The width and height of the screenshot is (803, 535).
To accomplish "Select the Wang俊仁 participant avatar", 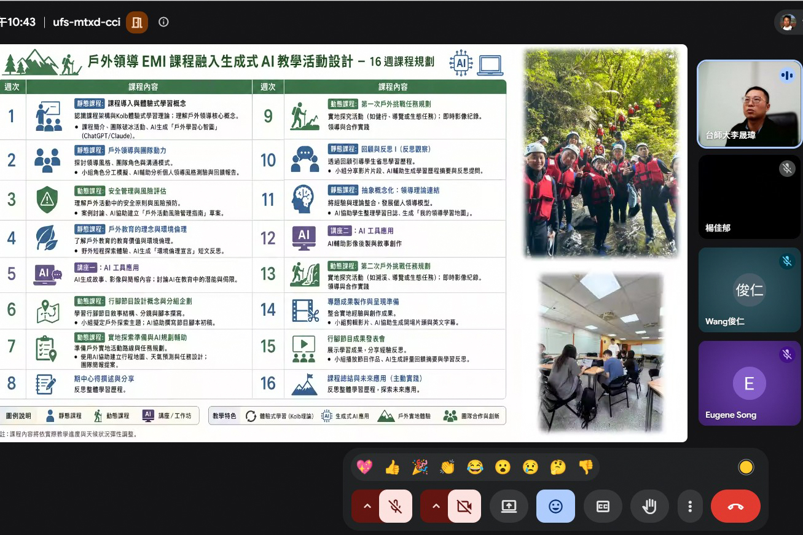I will click(x=749, y=290).
